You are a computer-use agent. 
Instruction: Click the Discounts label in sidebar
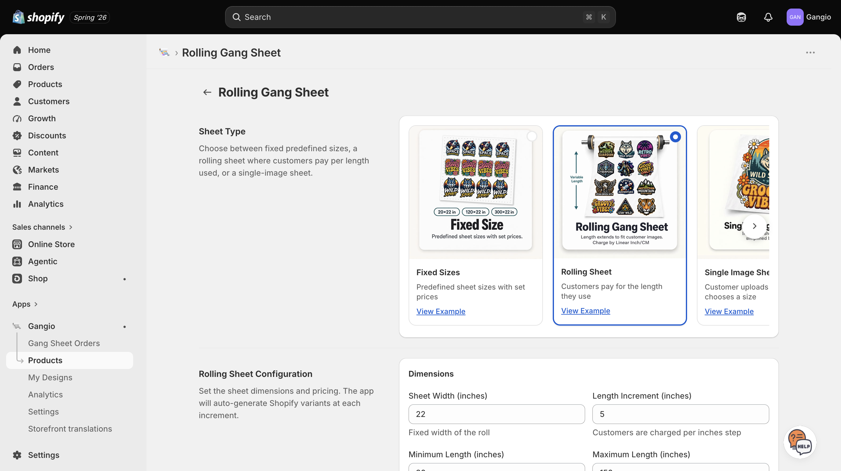47,136
